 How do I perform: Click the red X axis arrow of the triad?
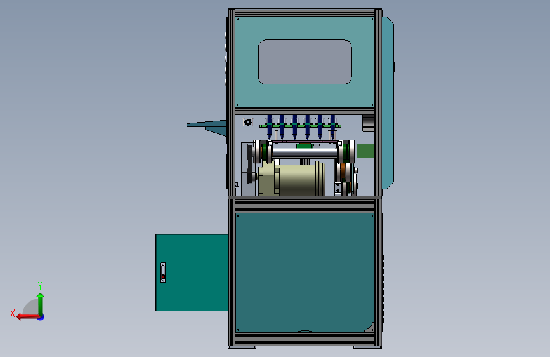point(27,317)
